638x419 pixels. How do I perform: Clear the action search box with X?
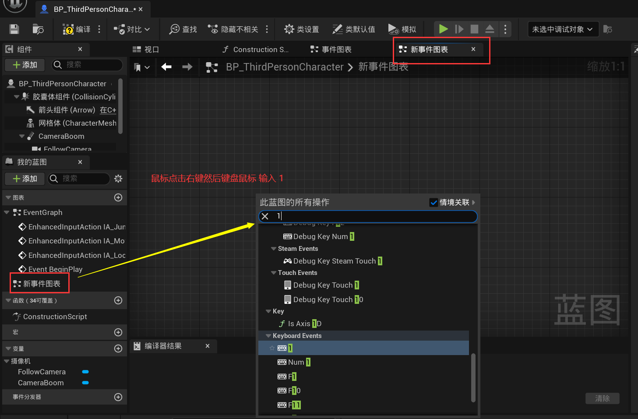coord(265,216)
